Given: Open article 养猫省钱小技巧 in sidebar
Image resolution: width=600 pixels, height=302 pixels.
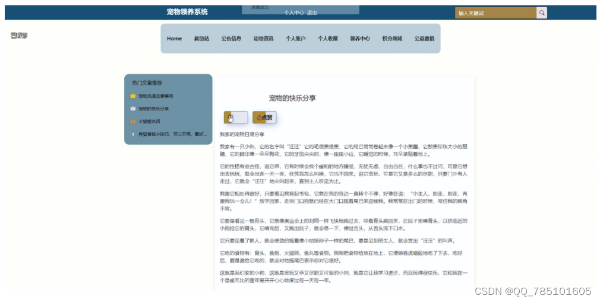Looking at the screenshot, I should [172, 134].
